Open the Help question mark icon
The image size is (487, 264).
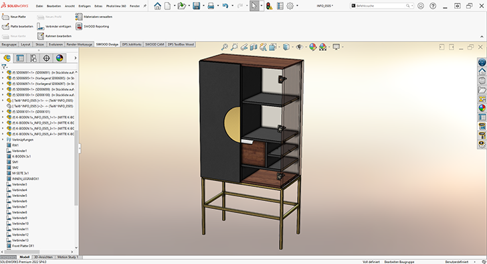tap(433, 5)
